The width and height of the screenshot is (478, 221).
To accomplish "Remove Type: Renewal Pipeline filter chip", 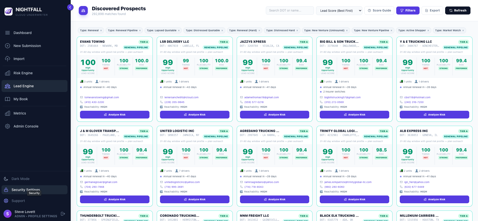I will click(140, 30).
